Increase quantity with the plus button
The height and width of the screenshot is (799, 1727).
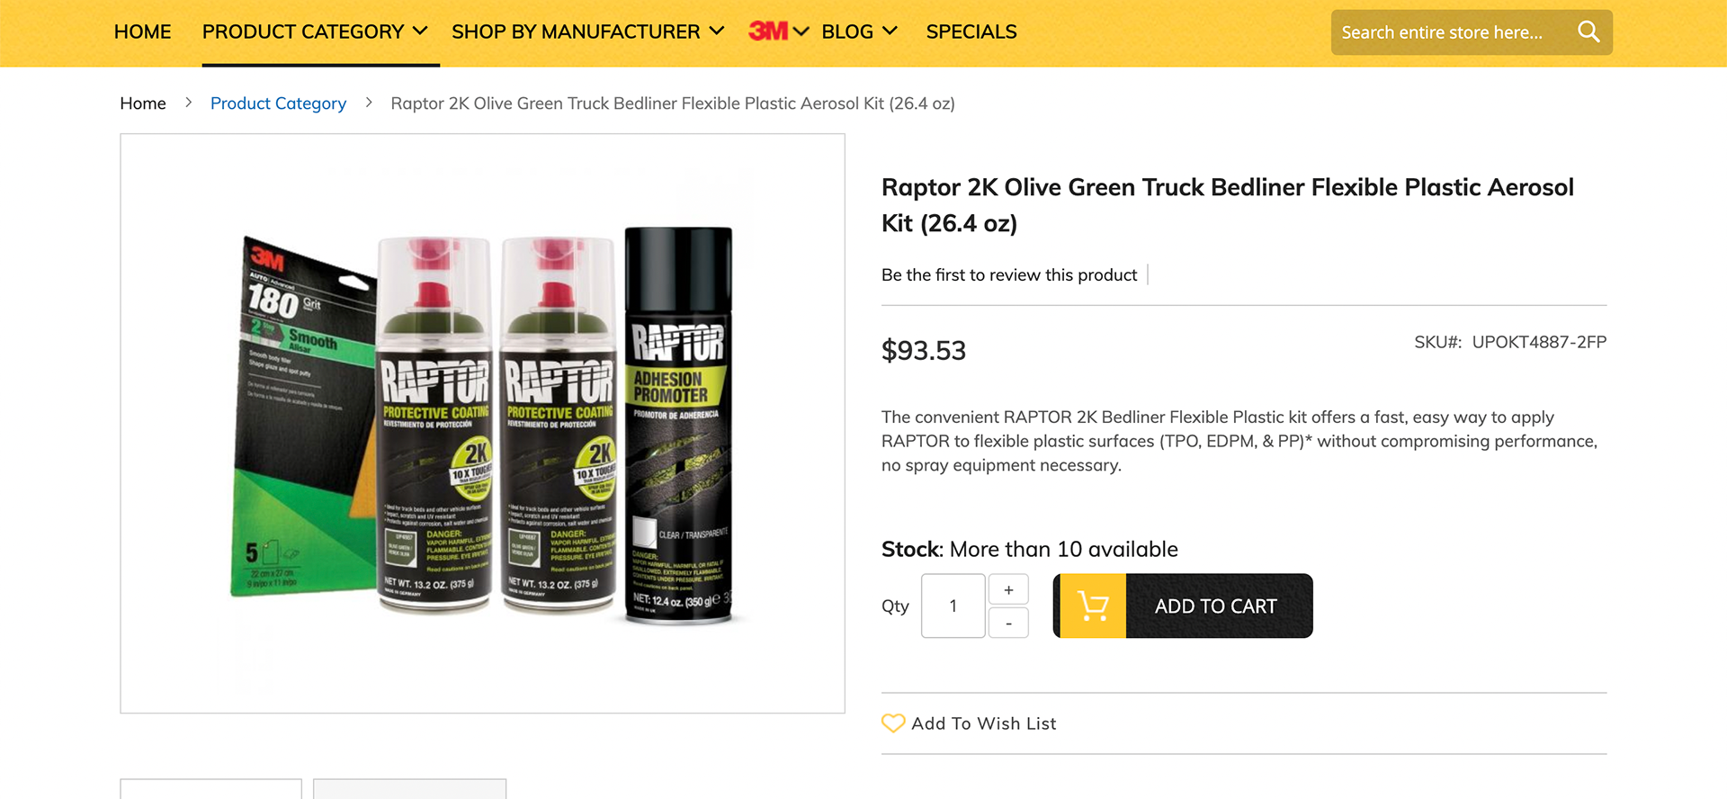[1008, 590]
